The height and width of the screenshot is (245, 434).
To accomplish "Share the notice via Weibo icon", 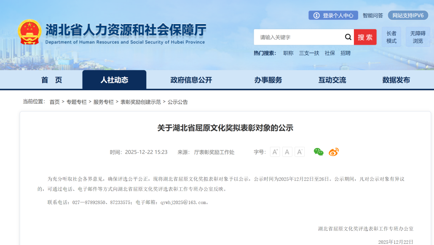I will point(334,152).
